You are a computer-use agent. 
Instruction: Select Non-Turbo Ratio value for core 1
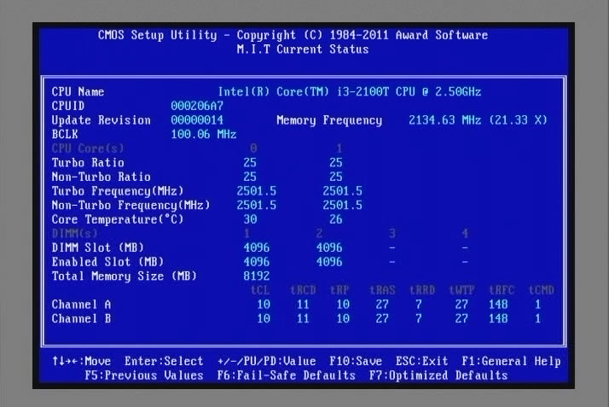click(x=335, y=177)
